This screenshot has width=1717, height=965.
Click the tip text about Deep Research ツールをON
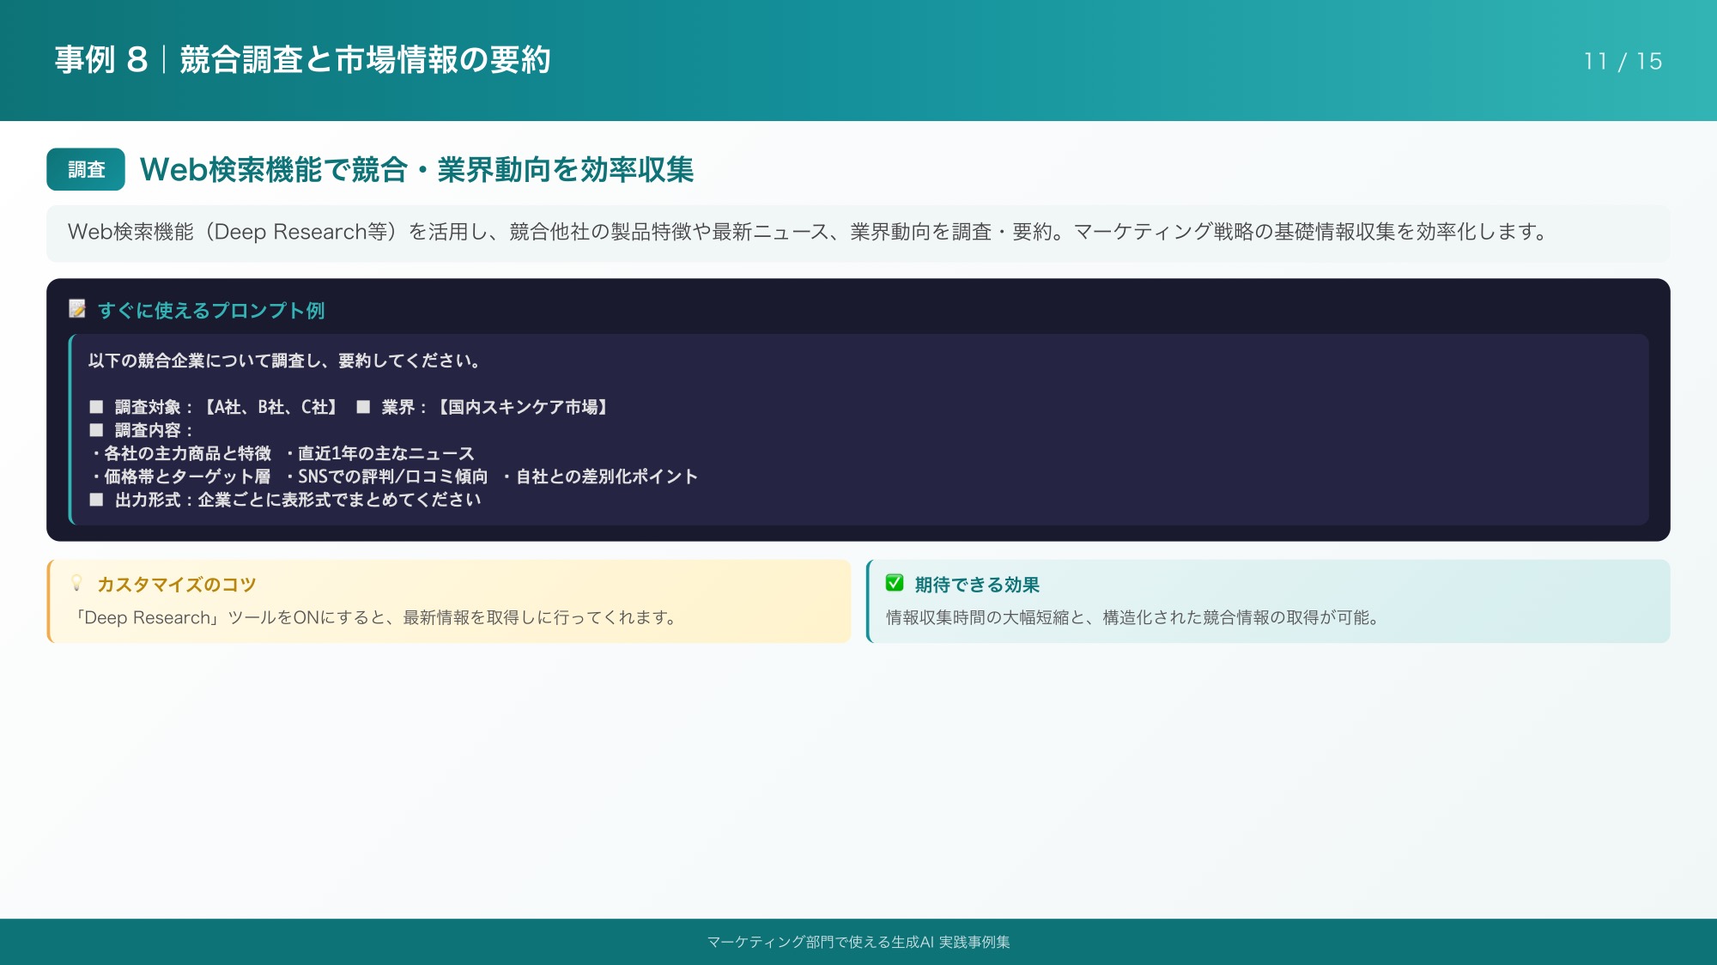(x=375, y=617)
